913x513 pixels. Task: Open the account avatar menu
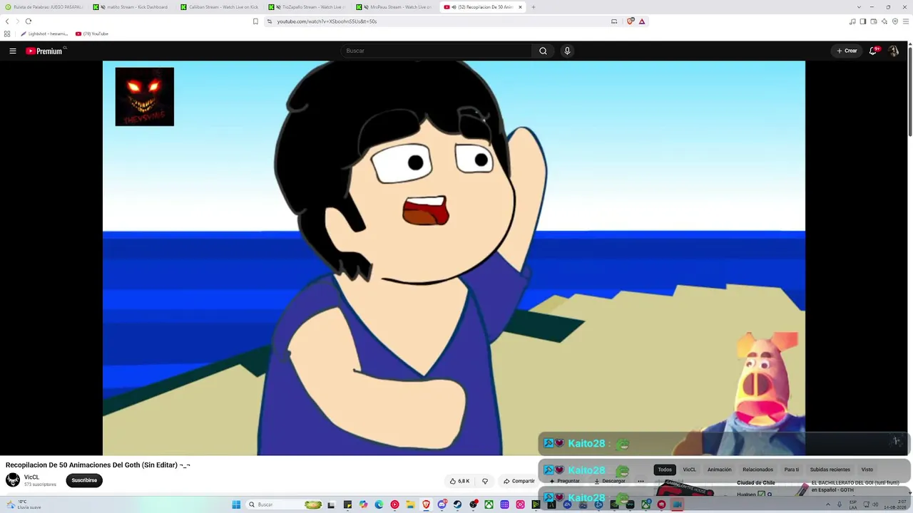(x=893, y=51)
